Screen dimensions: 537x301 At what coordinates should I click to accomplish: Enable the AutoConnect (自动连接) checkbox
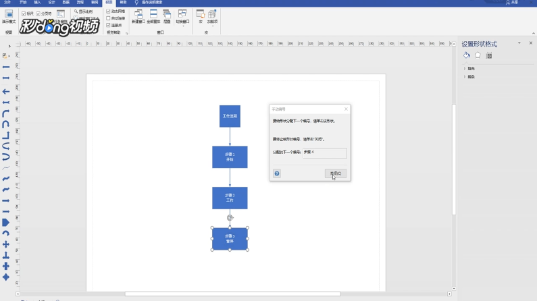[108, 18]
